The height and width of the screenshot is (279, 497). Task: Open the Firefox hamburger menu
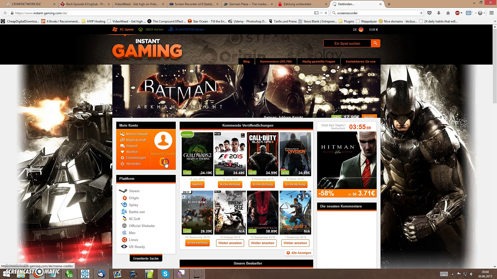[x=492, y=13]
